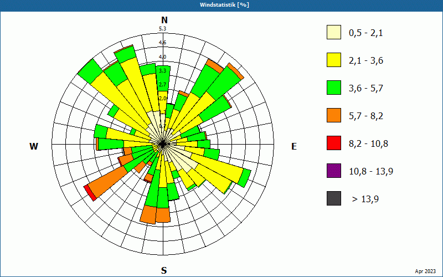Click the 3,3 radial axis value

[x=162, y=71]
